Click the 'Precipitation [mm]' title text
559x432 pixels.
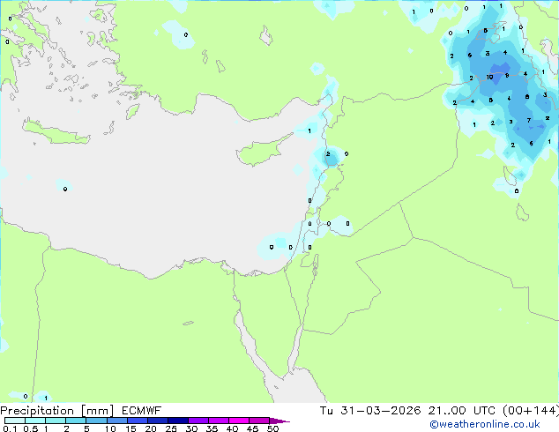coord(57,411)
